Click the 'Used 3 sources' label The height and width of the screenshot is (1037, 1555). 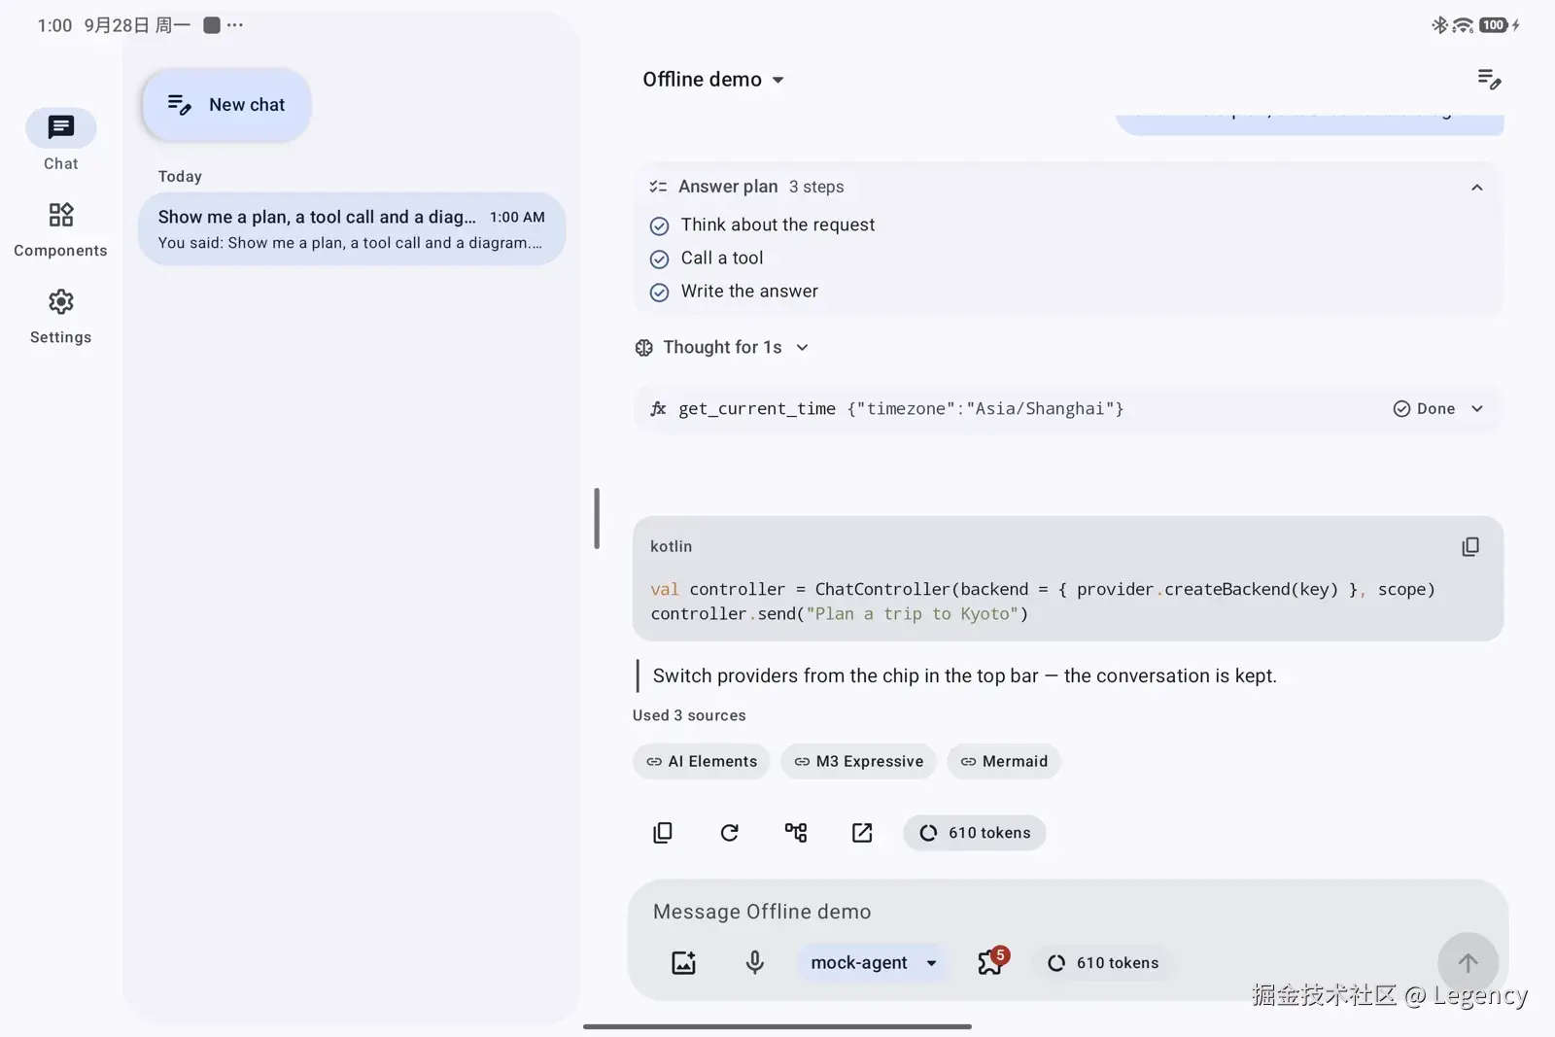689,715
